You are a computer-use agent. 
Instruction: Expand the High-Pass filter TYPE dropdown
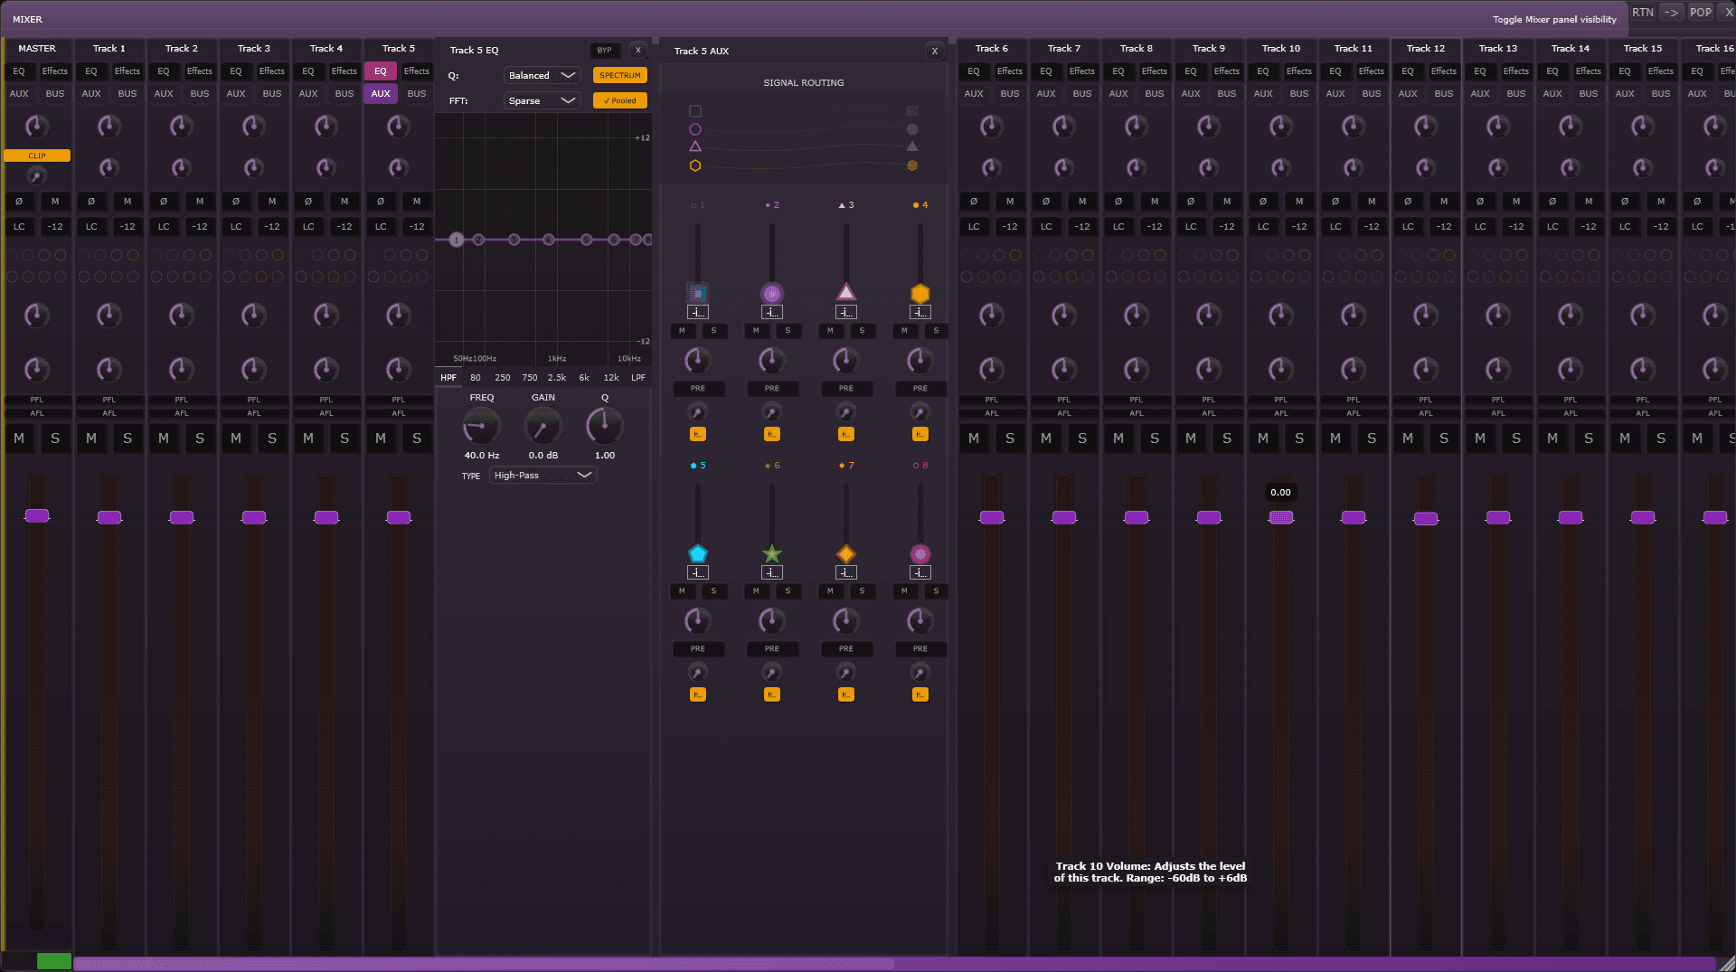(x=542, y=475)
